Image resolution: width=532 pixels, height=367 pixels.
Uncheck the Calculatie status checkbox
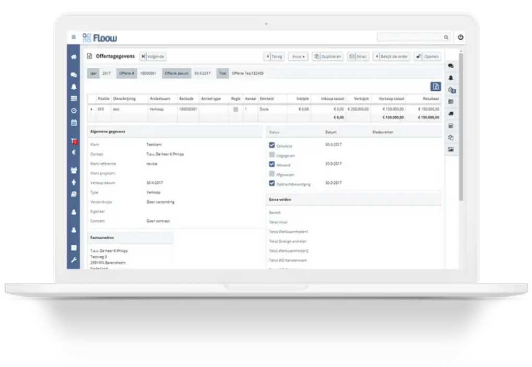click(272, 145)
